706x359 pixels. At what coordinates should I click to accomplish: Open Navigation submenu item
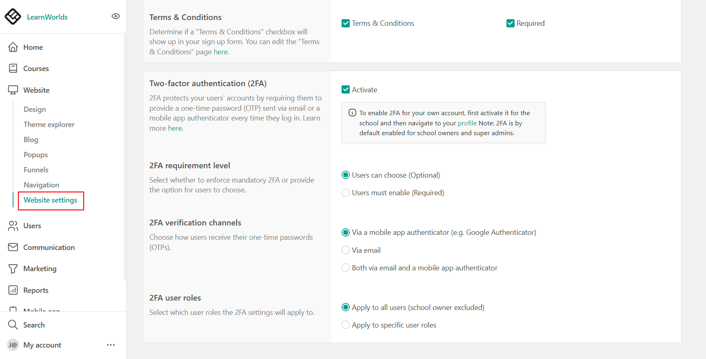pyautogui.click(x=41, y=185)
